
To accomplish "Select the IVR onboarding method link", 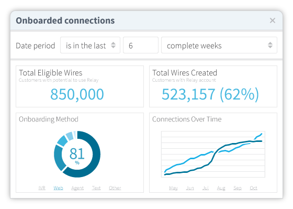I will tap(42, 188).
